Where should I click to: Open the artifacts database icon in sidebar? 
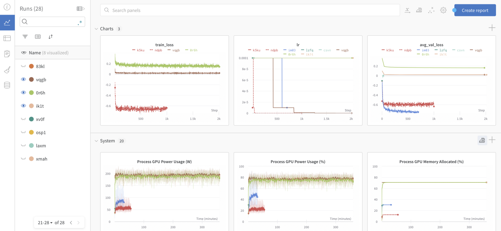tap(7, 85)
